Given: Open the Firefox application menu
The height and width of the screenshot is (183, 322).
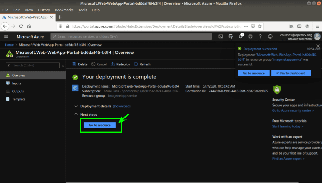Looking at the screenshot, I should click(x=317, y=26).
